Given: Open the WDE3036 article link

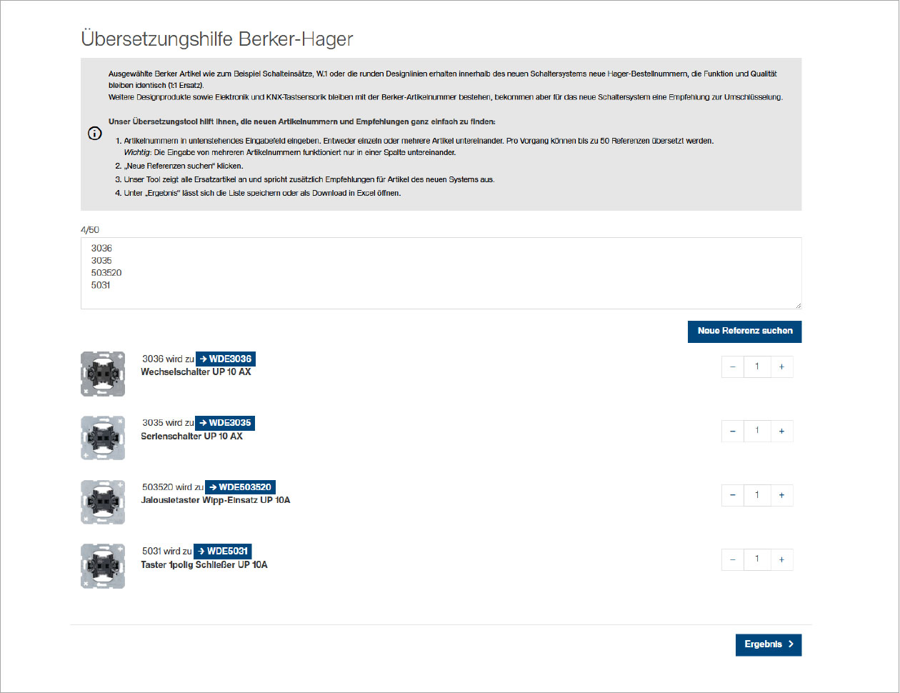Looking at the screenshot, I should pos(226,359).
